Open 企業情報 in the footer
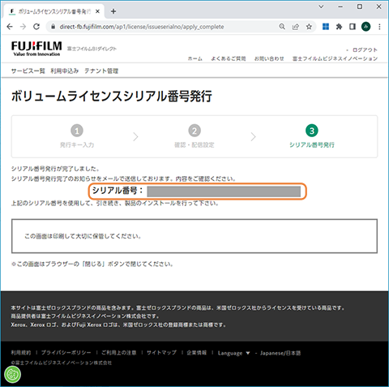 197,353
